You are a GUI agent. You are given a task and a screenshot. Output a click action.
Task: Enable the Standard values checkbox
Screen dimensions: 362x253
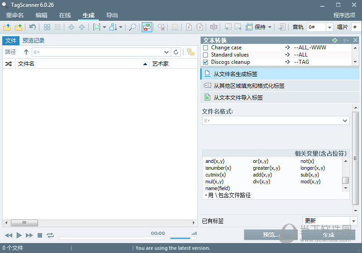point(206,55)
